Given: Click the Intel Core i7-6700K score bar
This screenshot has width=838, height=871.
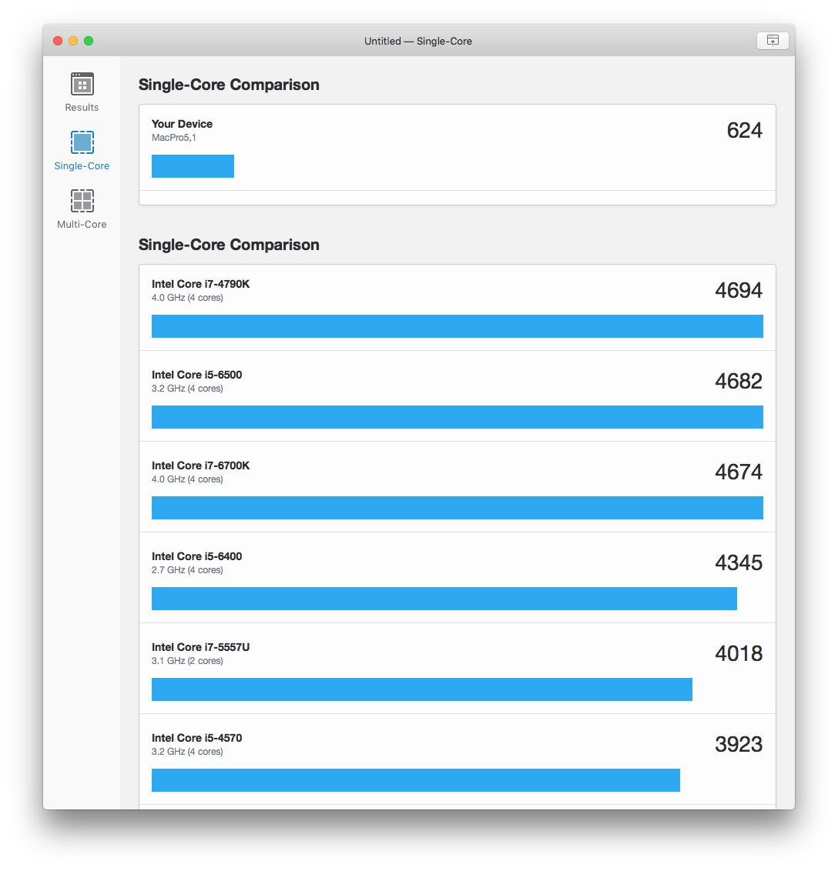Looking at the screenshot, I should (x=457, y=508).
